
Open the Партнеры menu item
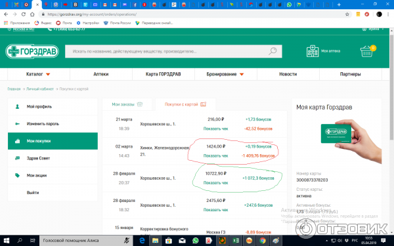click(350, 74)
